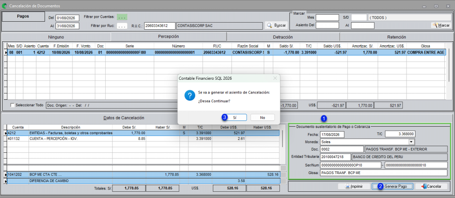Click the Glosa column header
The height and width of the screenshot is (198, 455).
tap(425, 46)
